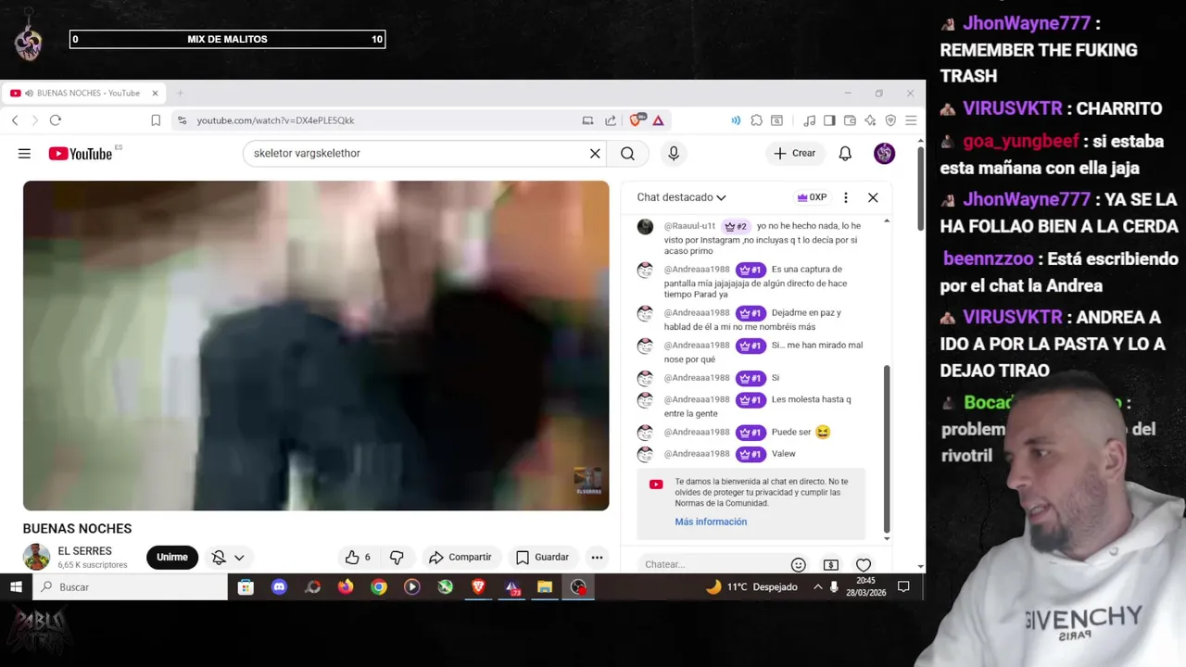Dislike the video with thumbs down
This screenshot has height=667, width=1186.
(x=397, y=557)
